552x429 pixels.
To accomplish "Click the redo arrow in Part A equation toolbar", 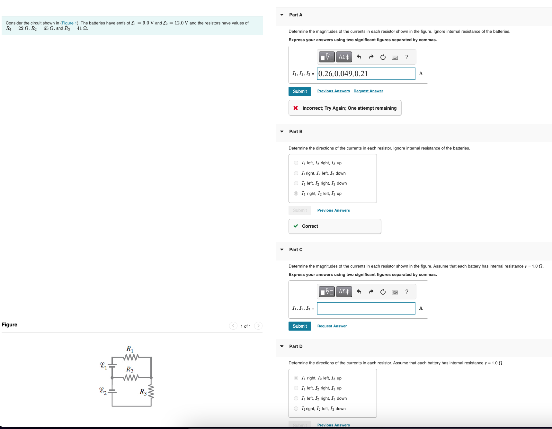I will pyautogui.click(x=371, y=57).
